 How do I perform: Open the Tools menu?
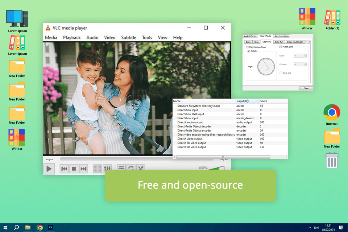click(x=147, y=38)
